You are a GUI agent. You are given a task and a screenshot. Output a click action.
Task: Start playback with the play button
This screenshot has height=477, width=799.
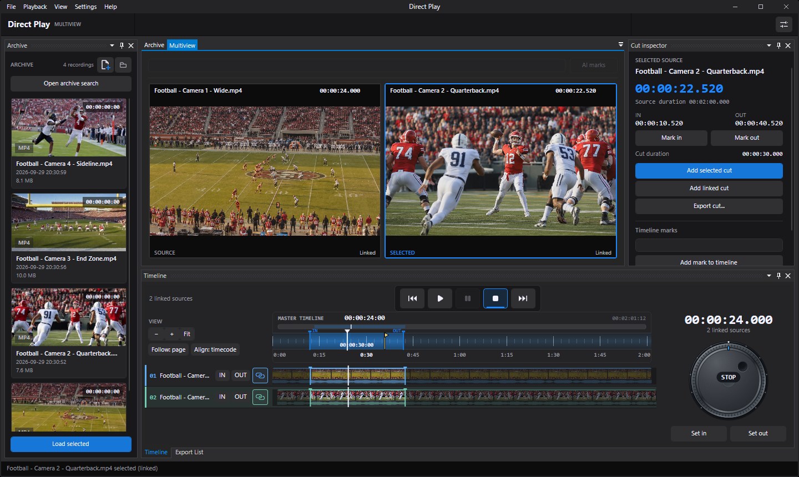coord(440,298)
